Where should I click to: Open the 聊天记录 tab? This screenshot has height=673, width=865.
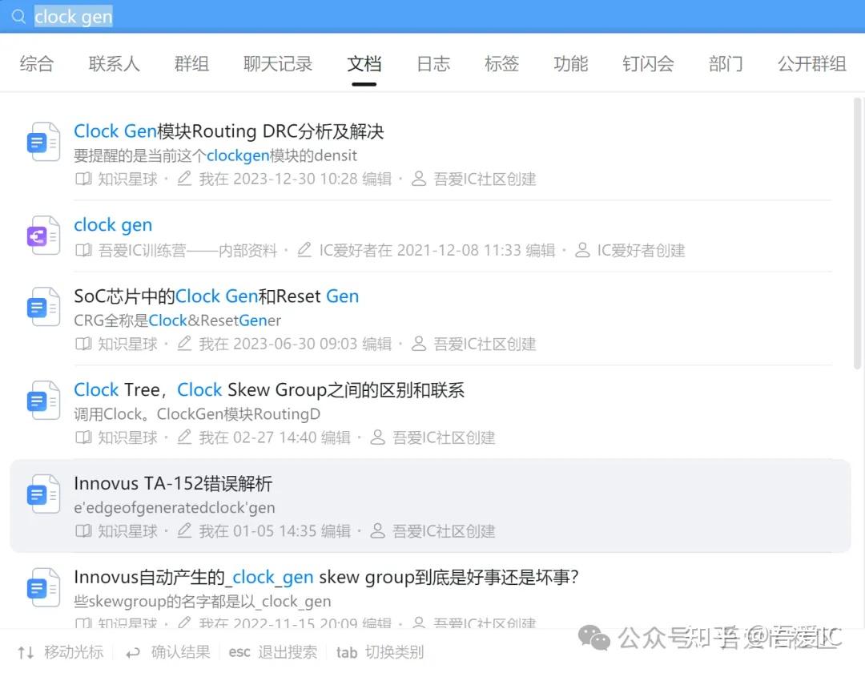278,63
